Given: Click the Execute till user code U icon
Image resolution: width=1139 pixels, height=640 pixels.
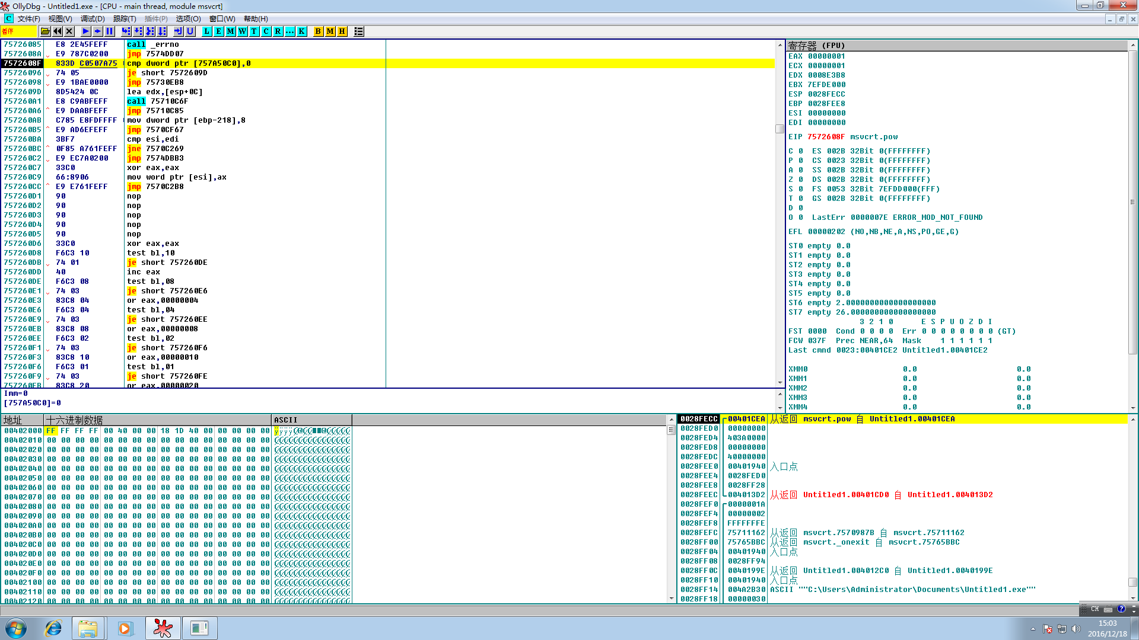Looking at the screenshot, I should pos(190,31).
